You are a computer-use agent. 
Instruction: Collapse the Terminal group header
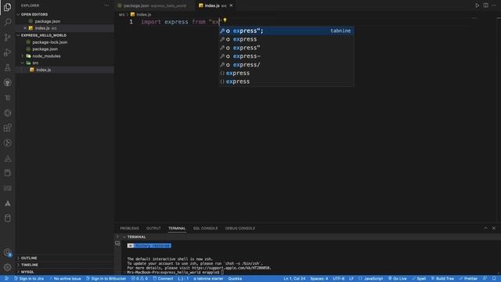pyautogui.click(x=136, y=237)
